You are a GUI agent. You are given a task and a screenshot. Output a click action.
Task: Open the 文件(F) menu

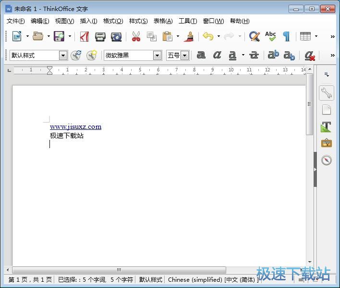[x=15, y=21]
